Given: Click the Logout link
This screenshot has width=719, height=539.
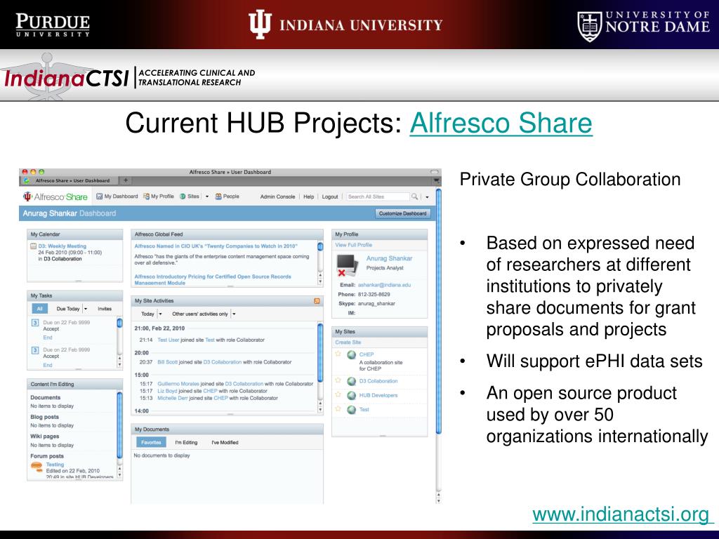Looking at the screenshot, I should (330, 197).
